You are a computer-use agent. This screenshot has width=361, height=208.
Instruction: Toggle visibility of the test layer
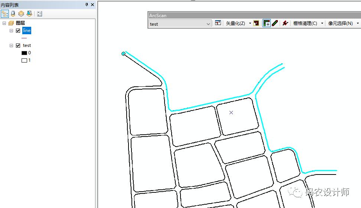(x=18, y=45)
